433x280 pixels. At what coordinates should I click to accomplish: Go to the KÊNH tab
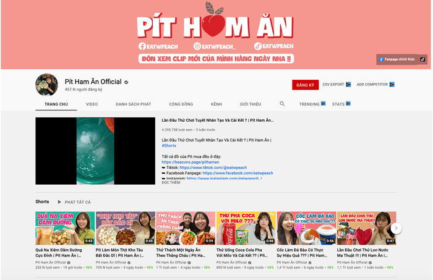point(216,104)
